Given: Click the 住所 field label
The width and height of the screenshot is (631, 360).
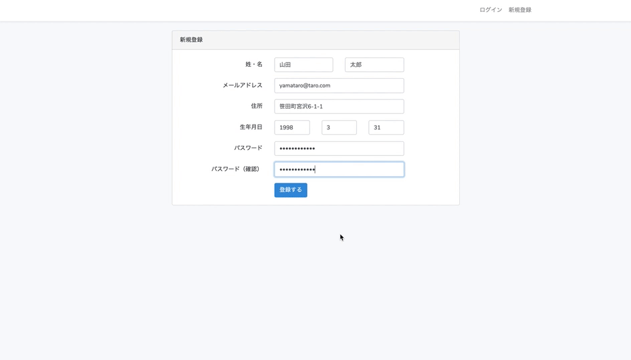Looking at the screenshot, I should (x=257, y=106).
